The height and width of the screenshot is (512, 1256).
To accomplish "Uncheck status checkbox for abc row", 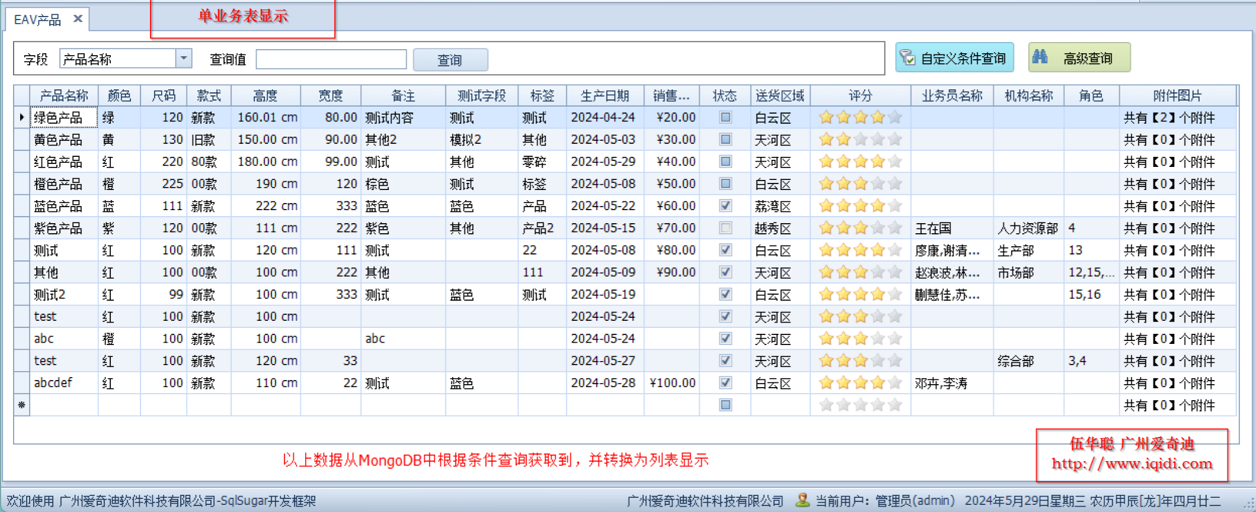I will point(725,339).
